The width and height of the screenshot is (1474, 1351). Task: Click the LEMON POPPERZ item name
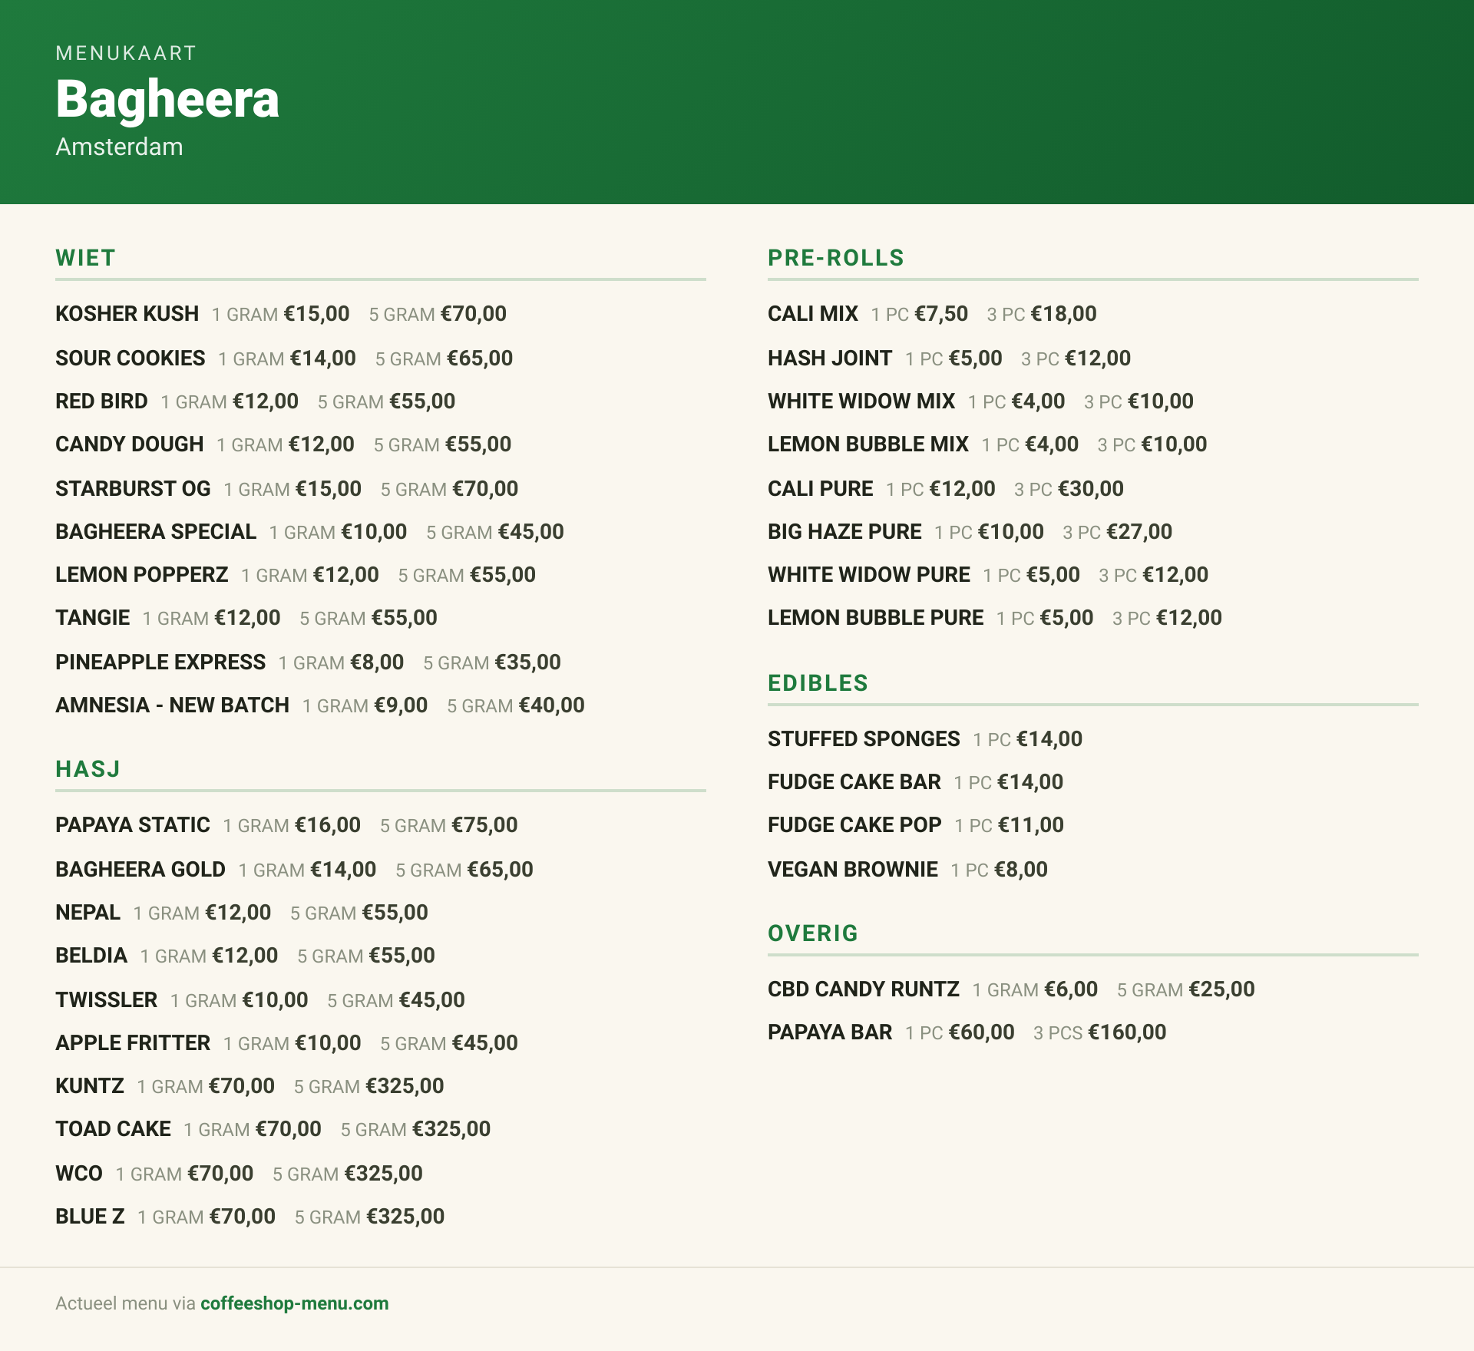pyautogui.click(x=141, y=575)
